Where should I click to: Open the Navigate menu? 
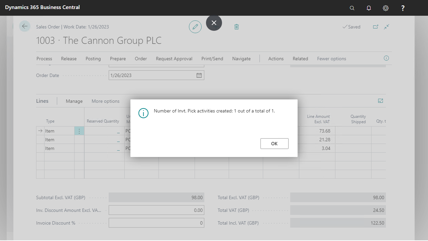241,59
